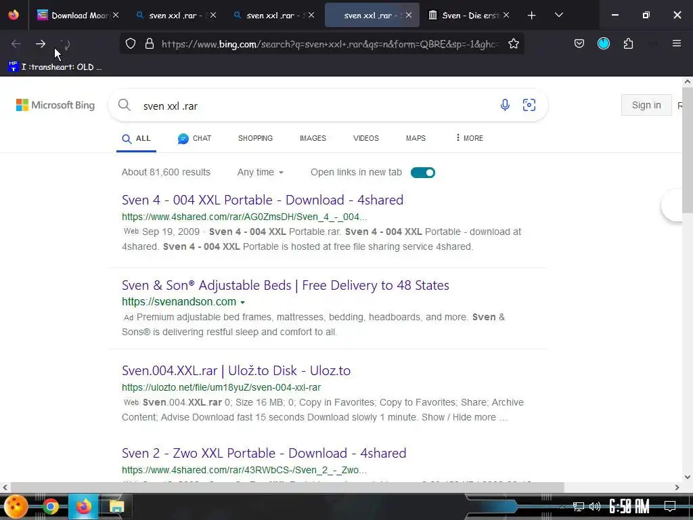Click the 4shared.com Sven_4 URL text
Image resolution: width=693 pixels, height=520 pixels.
click(x=244, y=217)
